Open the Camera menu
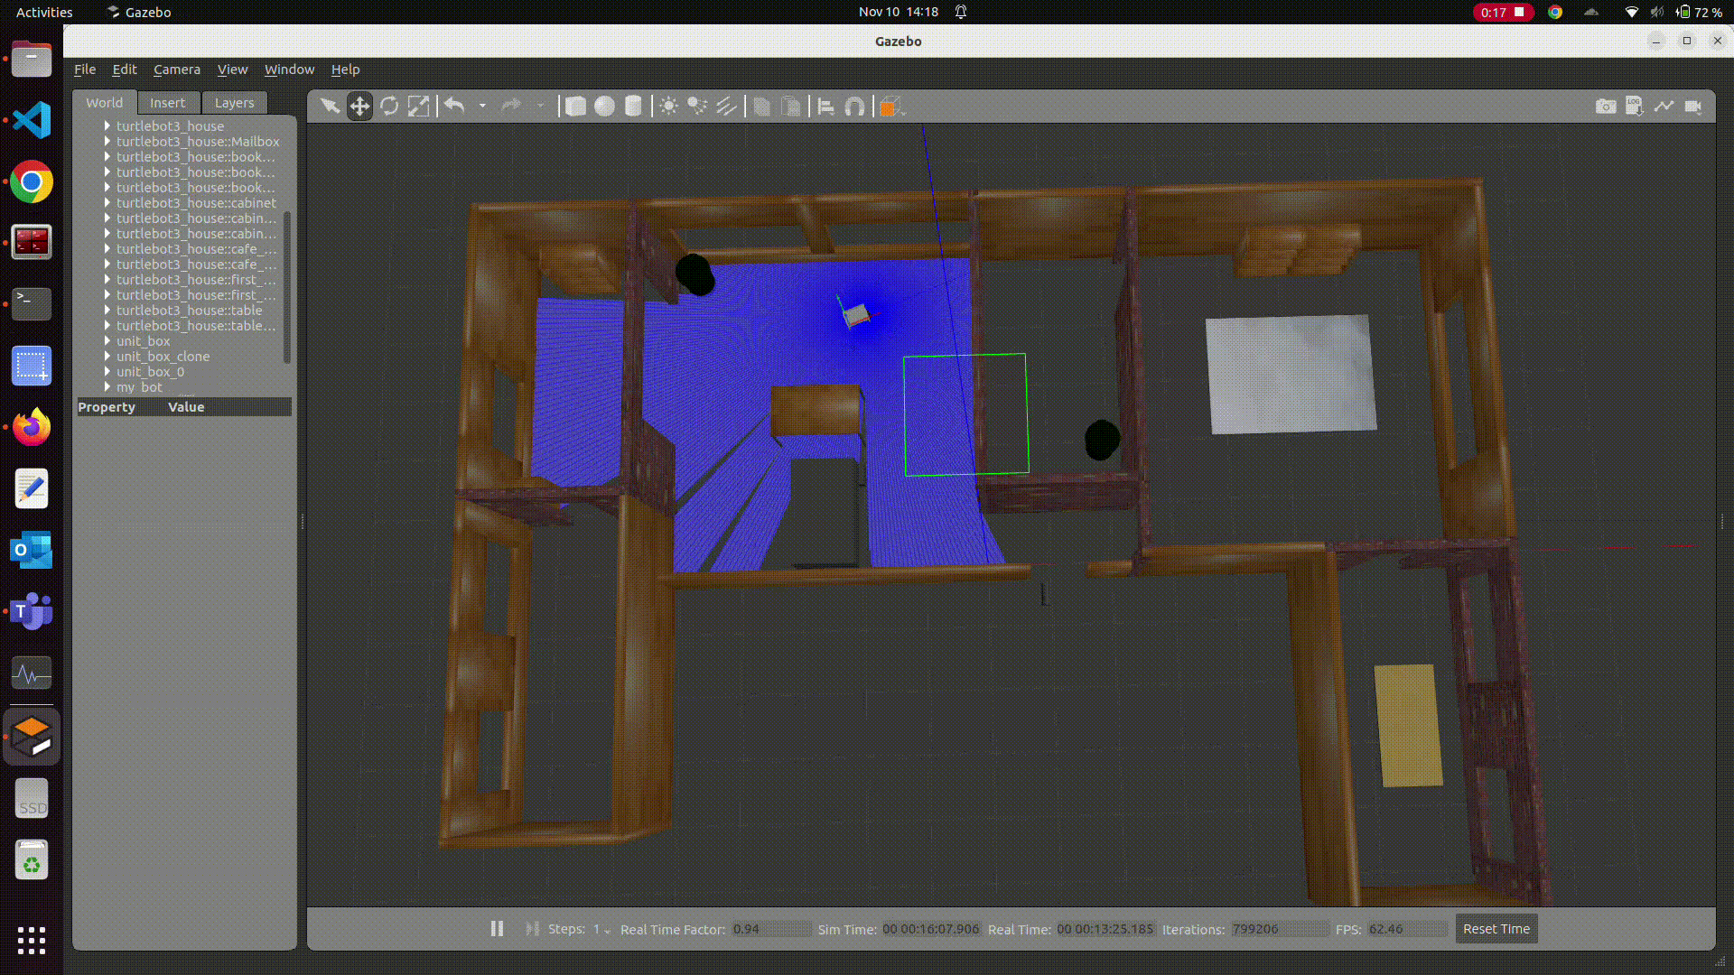This screenshot has height=975, width=1734. click(x=176, y=70)
